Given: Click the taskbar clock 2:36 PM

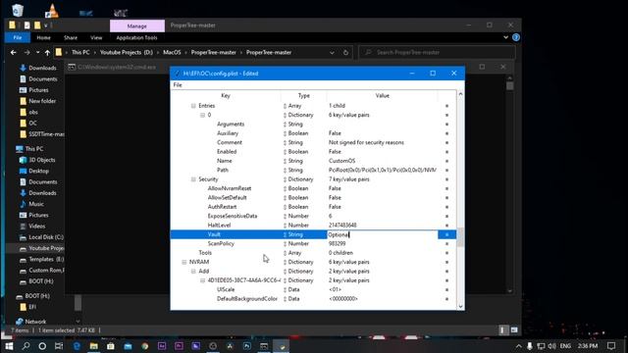Looking at the screenshot, I should [588, 346].
